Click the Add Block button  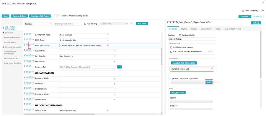(x=142, y=23)
